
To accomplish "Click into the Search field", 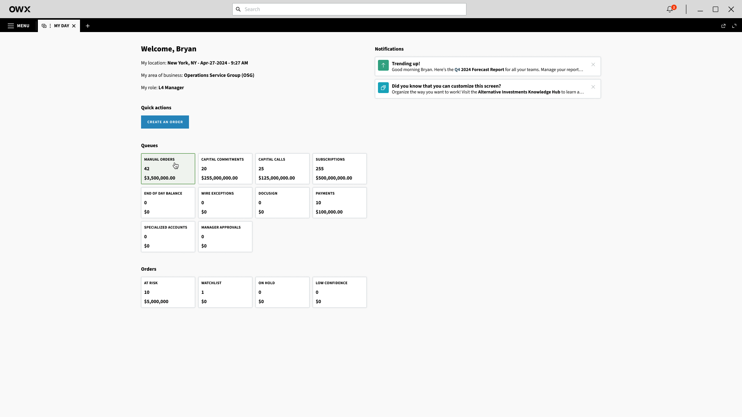I will click(x=349, y=9).
